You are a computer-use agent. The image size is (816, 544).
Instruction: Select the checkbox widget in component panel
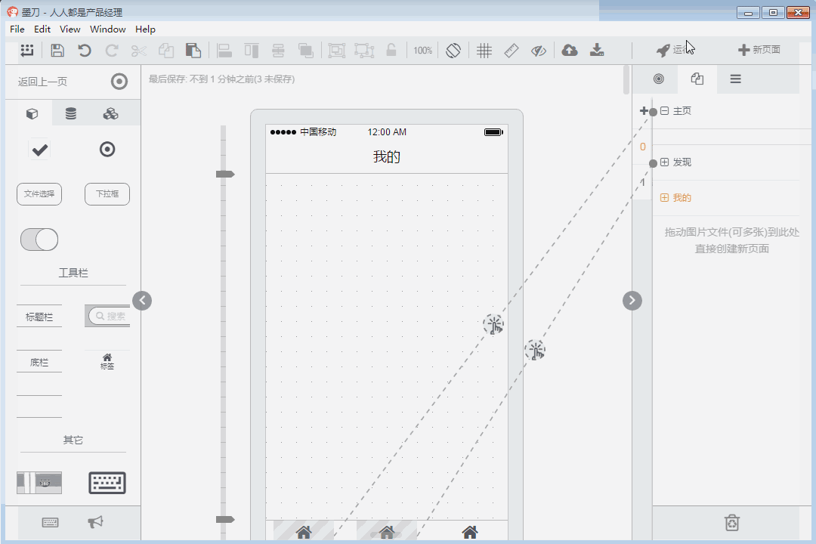(x=39, y=150)
